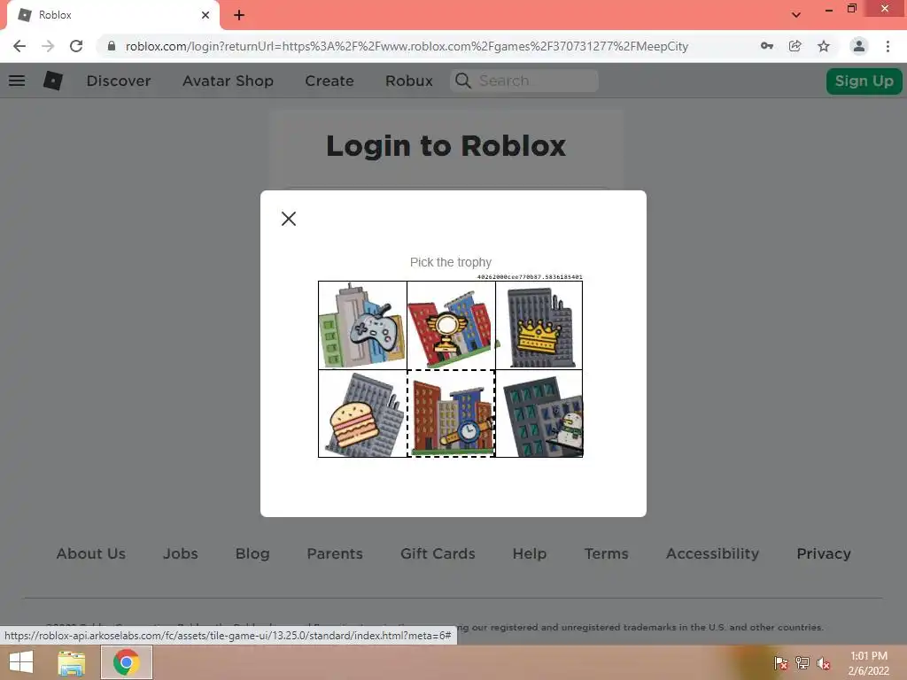This screenshot has height=680, width=907.
Task: Open the Discover menu item
Action: point(119,81)
